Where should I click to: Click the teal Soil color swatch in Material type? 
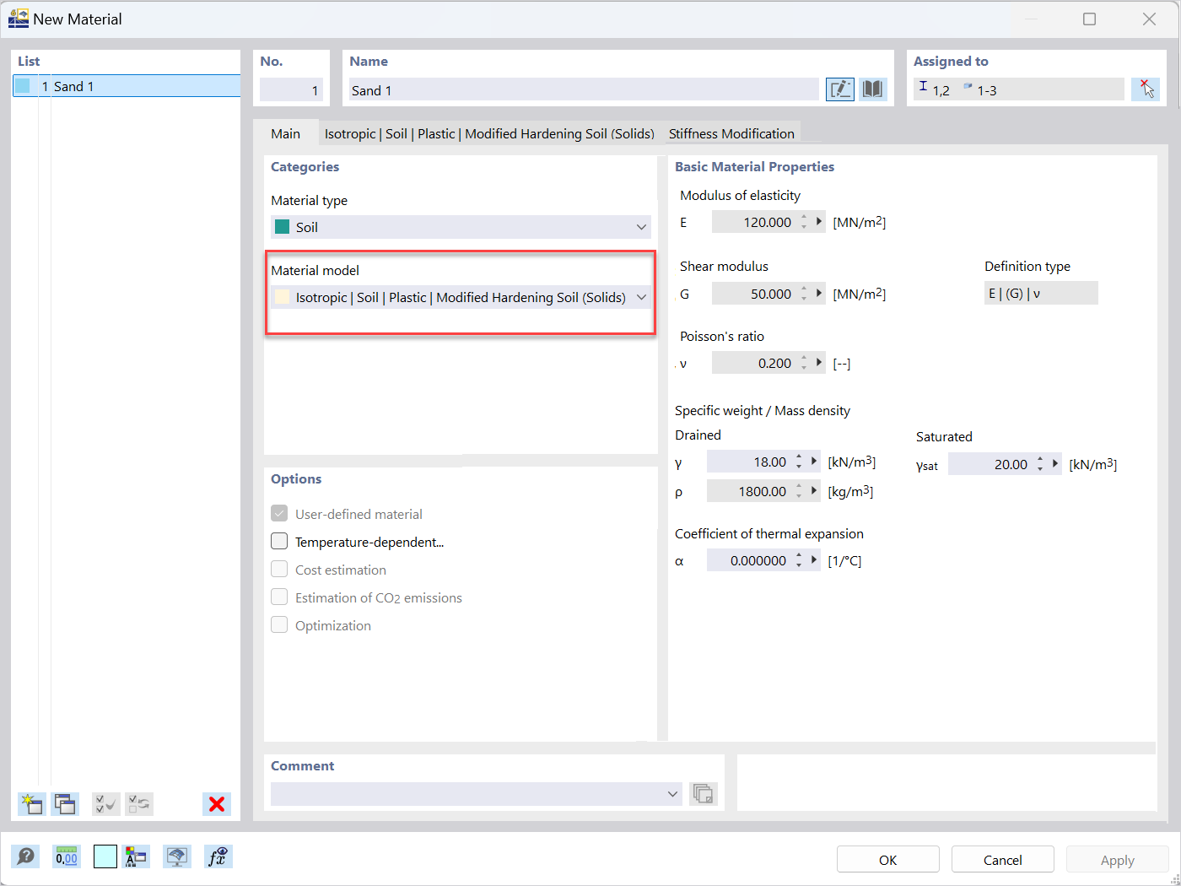[x=283, y=227]
